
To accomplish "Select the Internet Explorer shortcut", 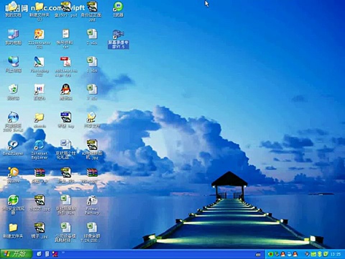I will (x=40, y=149).
